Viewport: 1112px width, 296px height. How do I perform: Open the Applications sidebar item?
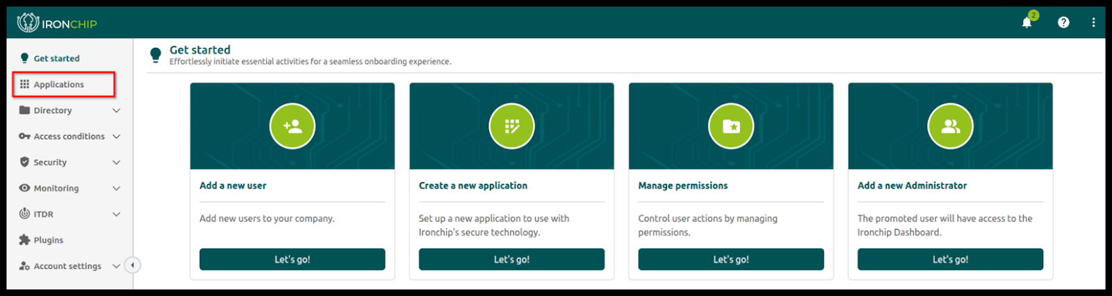click(59, 85)
